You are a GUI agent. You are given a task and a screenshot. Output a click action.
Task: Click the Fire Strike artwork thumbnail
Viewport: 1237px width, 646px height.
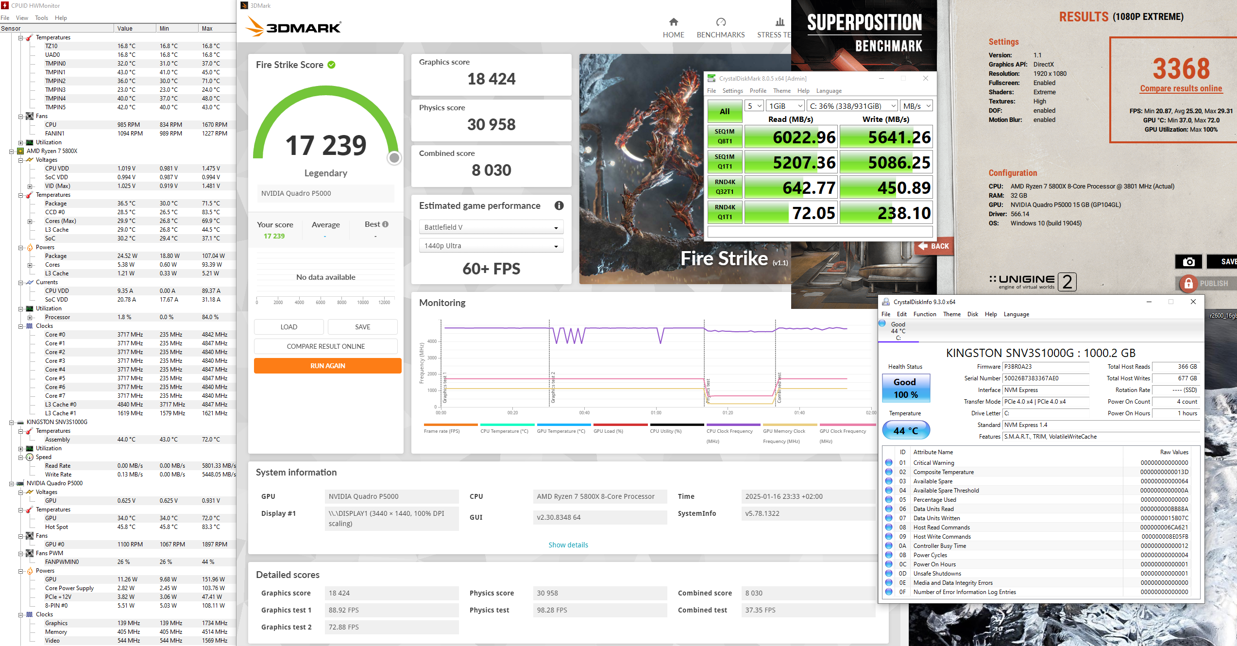685,169
